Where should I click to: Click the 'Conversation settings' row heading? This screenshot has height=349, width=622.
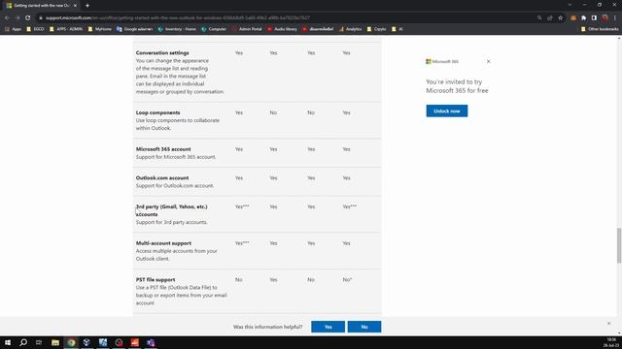(162, 52)
